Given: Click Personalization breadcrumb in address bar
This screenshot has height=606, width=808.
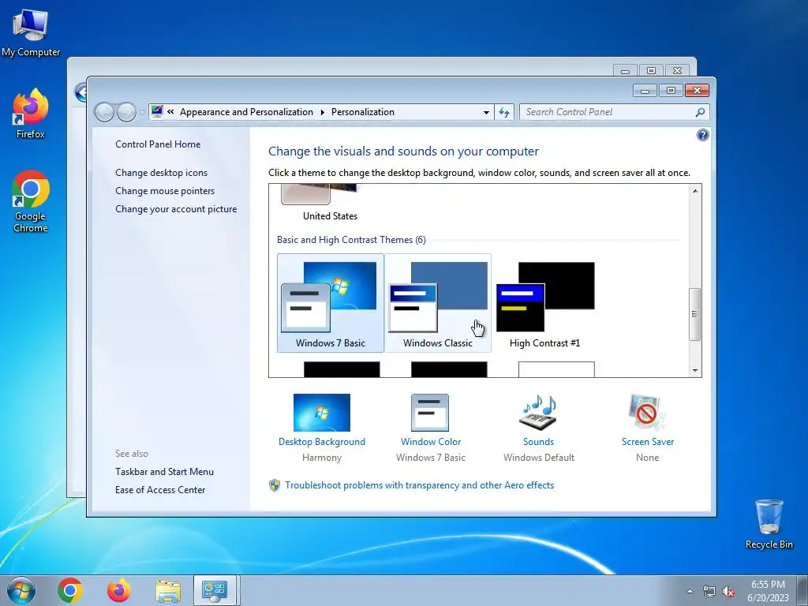Looking at the screenshot, I should pos(363,112).
